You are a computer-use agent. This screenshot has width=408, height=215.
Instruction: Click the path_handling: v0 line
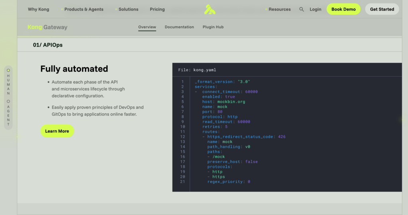pyautogui.click(x=229, y=147)
